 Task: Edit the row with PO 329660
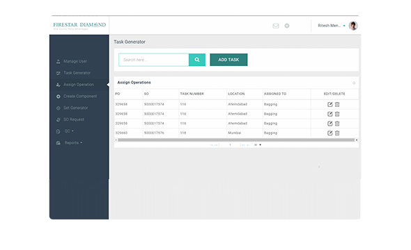tap(329, 133)
